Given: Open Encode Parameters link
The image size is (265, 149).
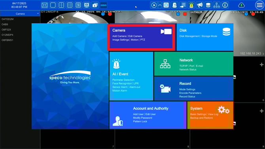Looking at the screenshot, I should click(190, 93).
